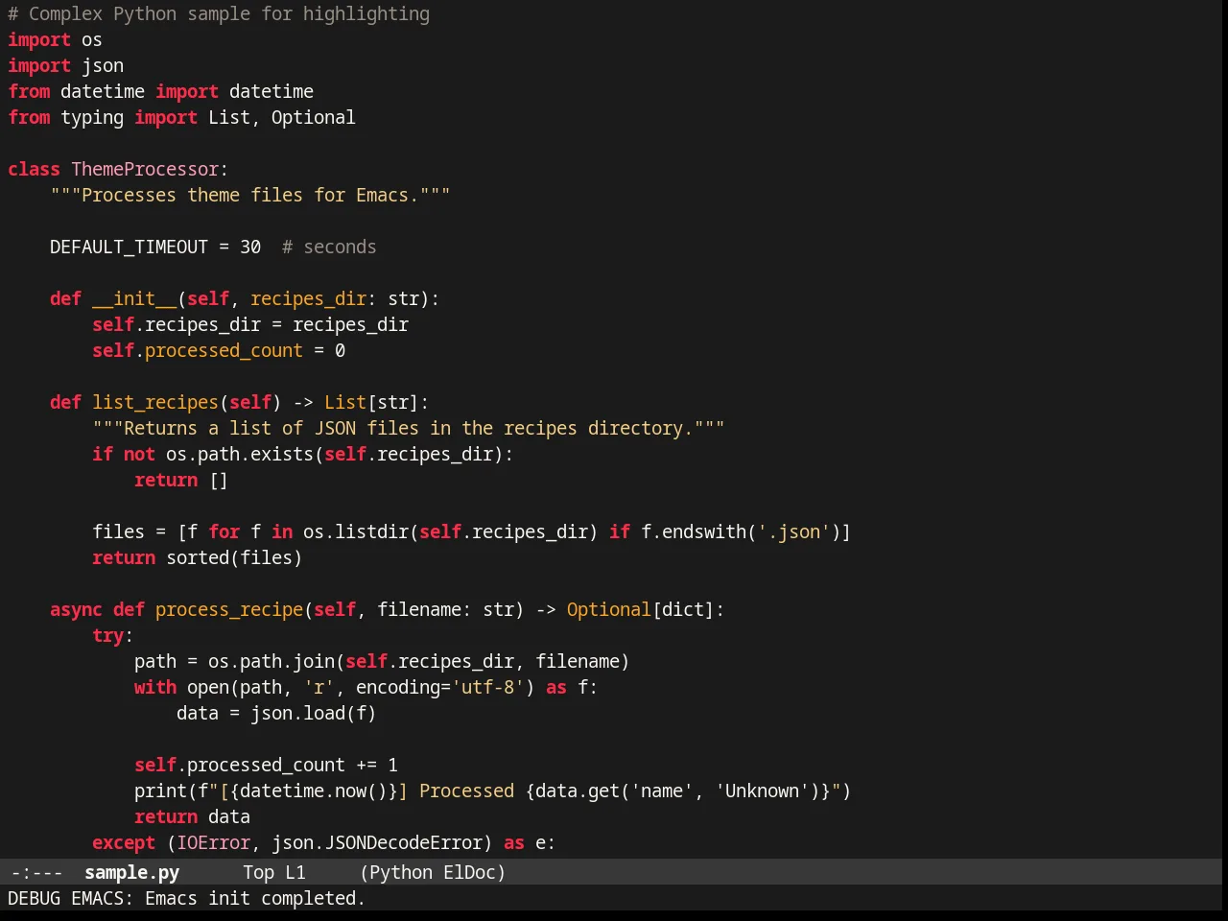This screenshot has height=921, width=1228.
Task: Click 'IOError' in the except clause
Action: tap(213, 842)
